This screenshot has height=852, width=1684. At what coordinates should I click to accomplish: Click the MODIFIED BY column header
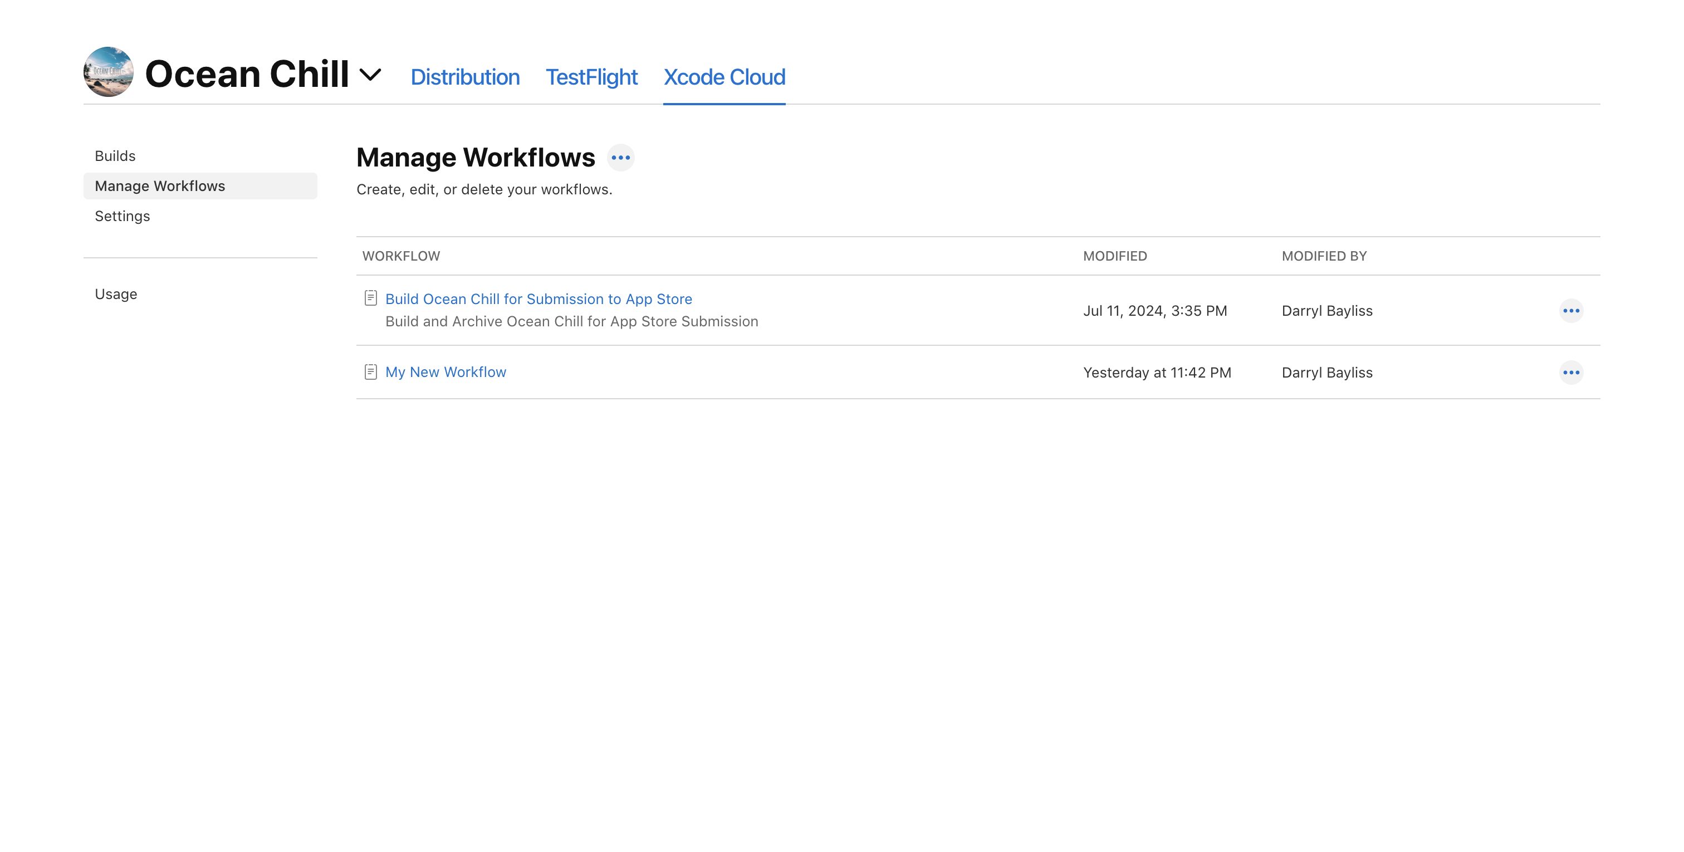pos(1324,256)
